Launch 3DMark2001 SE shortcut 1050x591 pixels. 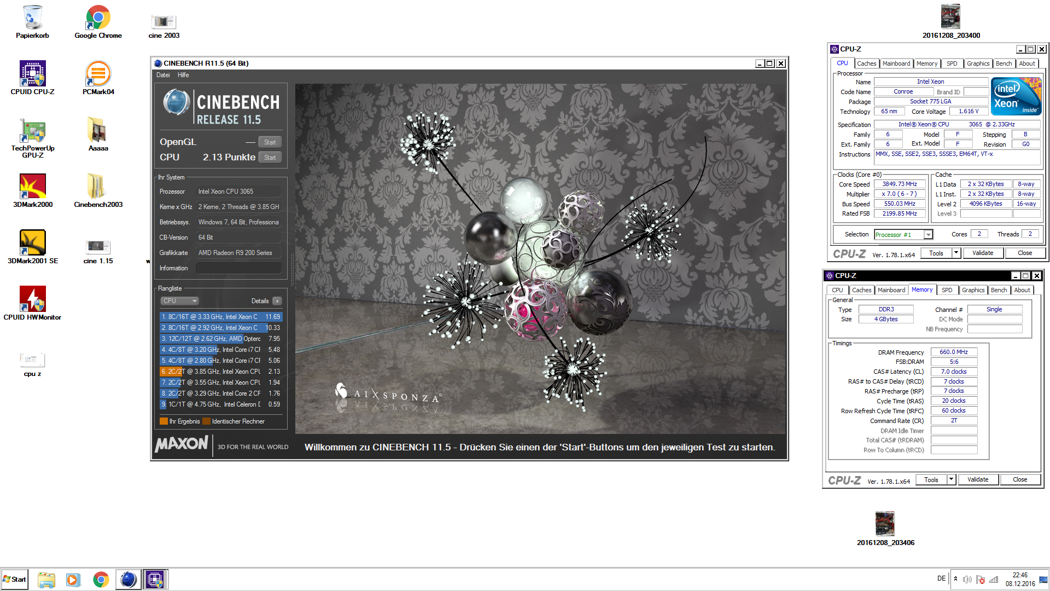(x=33, y=247)
